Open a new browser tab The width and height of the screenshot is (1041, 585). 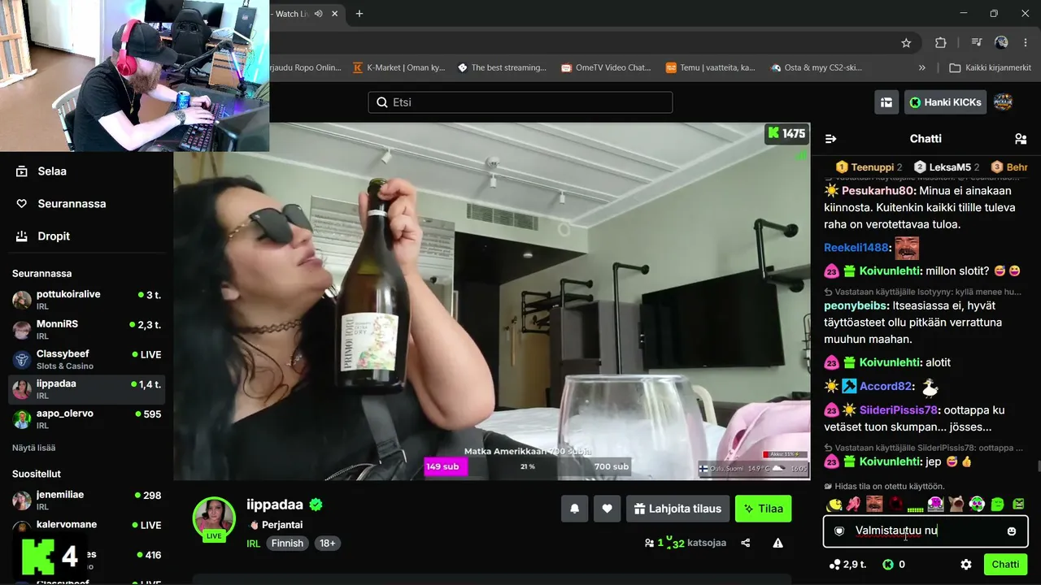359,14
